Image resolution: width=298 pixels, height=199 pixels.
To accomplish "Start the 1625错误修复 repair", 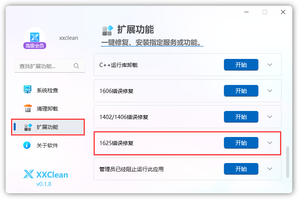I will point(241,143).
